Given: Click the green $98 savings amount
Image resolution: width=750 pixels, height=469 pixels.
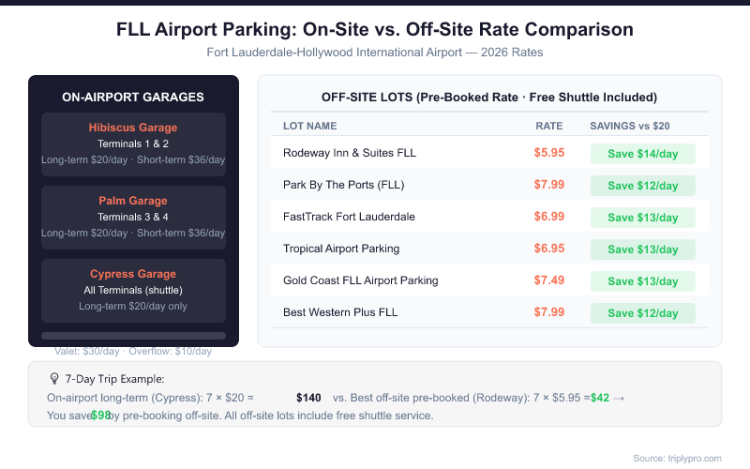Looking at the screenshot, I should click(100, 416).
